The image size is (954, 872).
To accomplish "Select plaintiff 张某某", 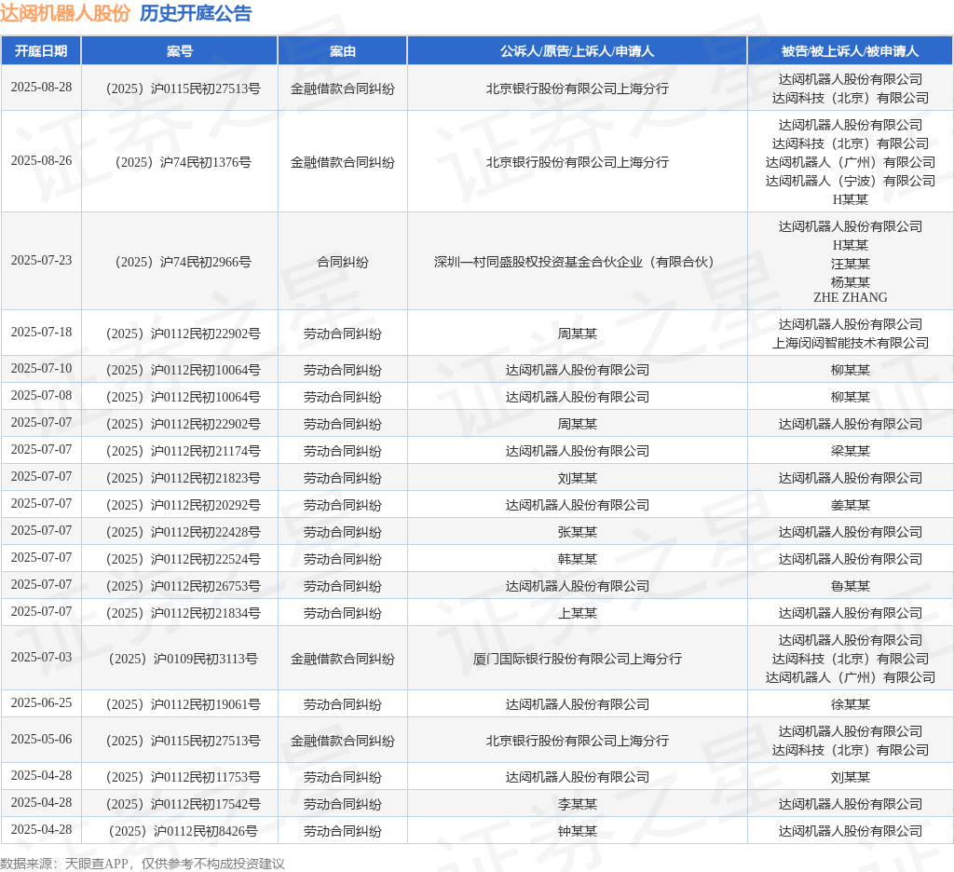I will pos(577,533).
